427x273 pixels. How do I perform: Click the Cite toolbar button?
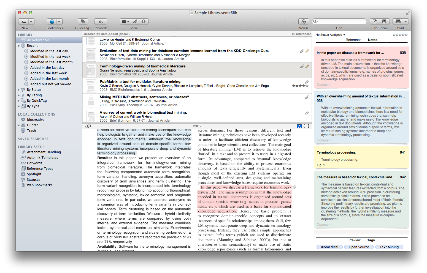point(374,21)
